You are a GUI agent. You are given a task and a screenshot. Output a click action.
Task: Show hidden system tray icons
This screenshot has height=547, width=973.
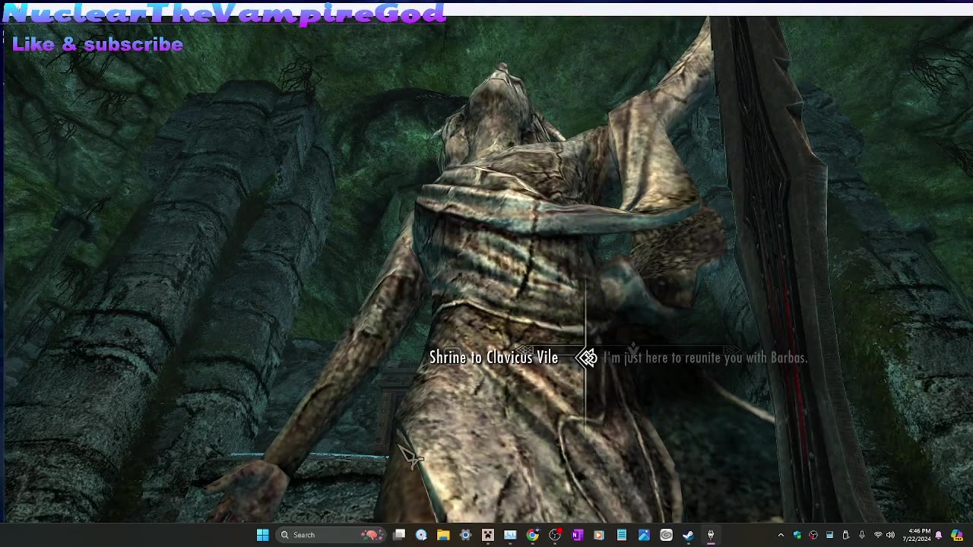click(781, 535)
